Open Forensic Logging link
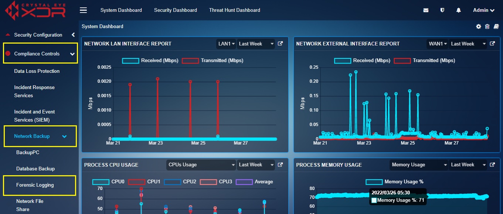This screenshot has height=214, width=503. 35,185
